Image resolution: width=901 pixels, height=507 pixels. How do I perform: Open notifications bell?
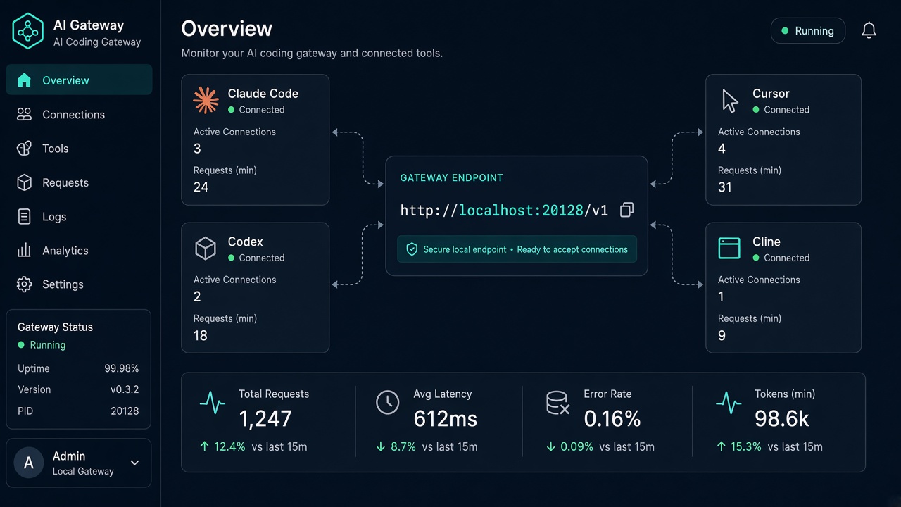tap(869, 31)
